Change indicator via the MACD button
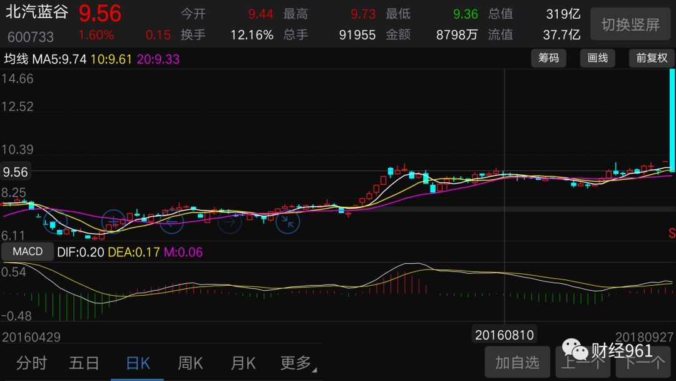This screenshot has width=676, height=381. 28,251
